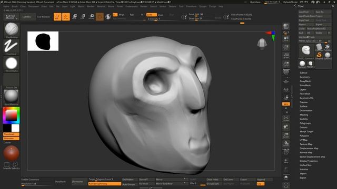Select the Move transform icon
Image resolution: width=337 pixels, height=189 pixels.
74,17
